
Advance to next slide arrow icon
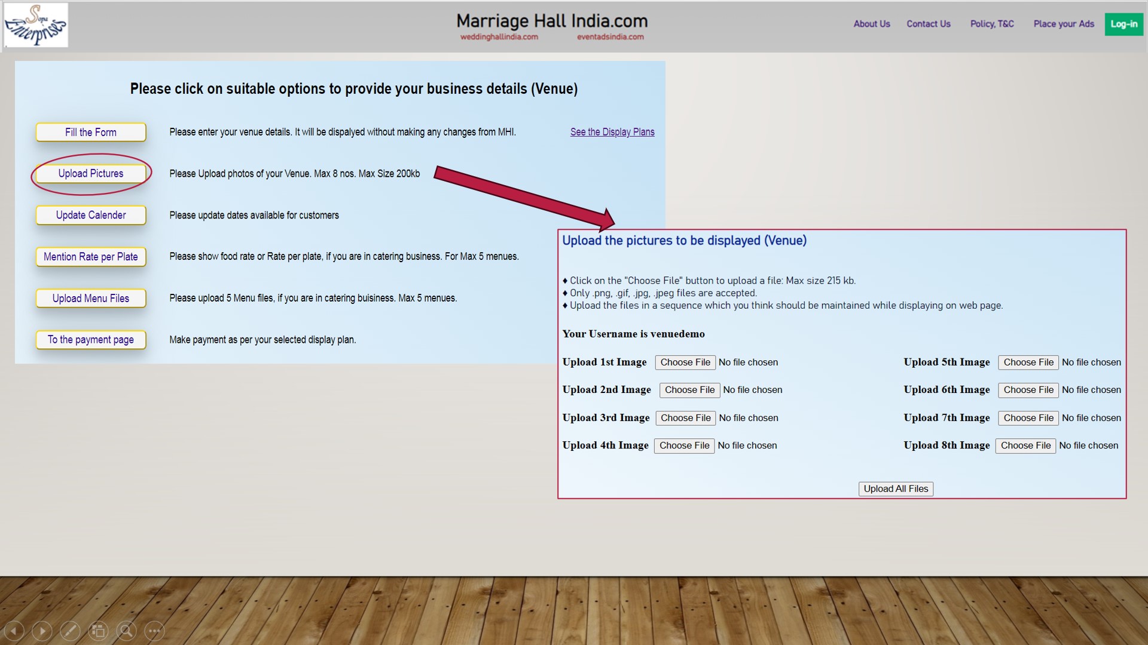(x=42, y=631)
